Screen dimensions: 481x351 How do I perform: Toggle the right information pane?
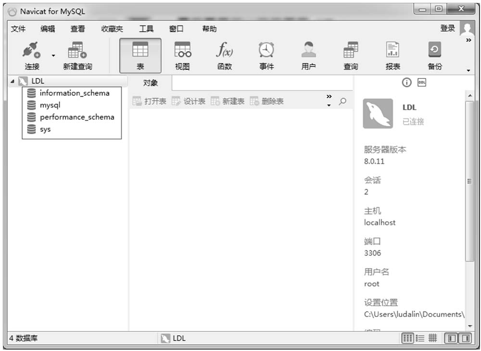click(x=466, y=338)
